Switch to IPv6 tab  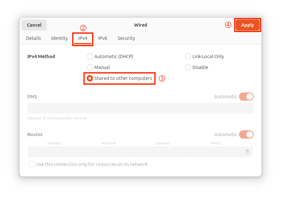(103, 38)
